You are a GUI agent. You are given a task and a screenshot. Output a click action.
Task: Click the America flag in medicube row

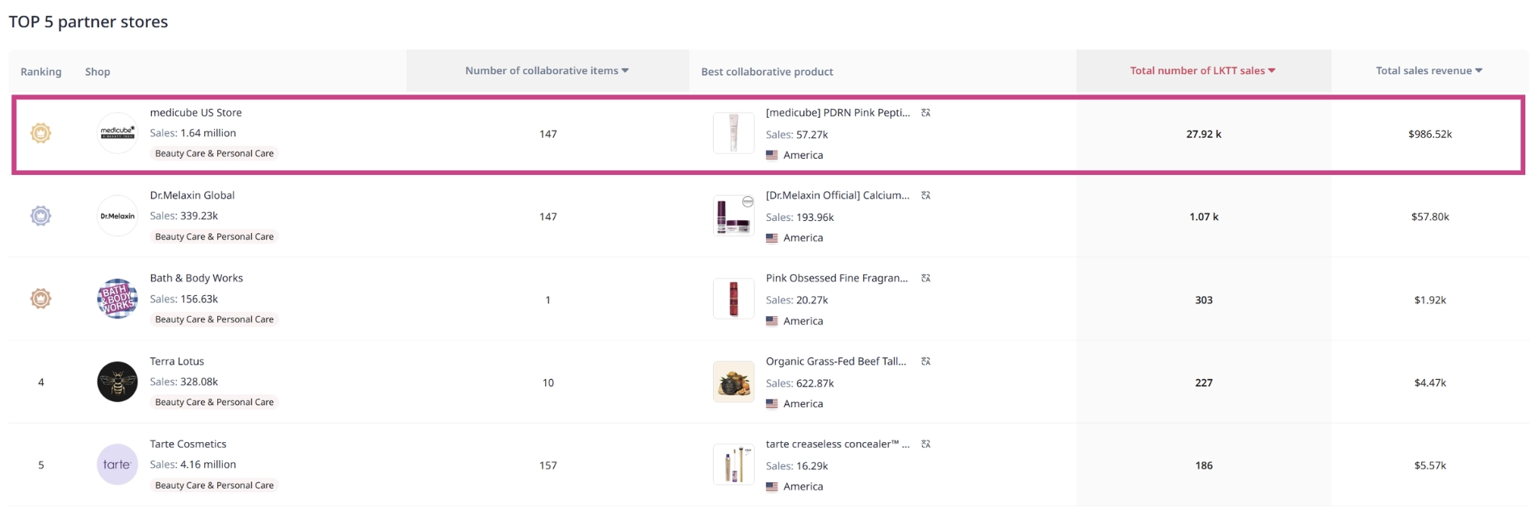point(772,155)
